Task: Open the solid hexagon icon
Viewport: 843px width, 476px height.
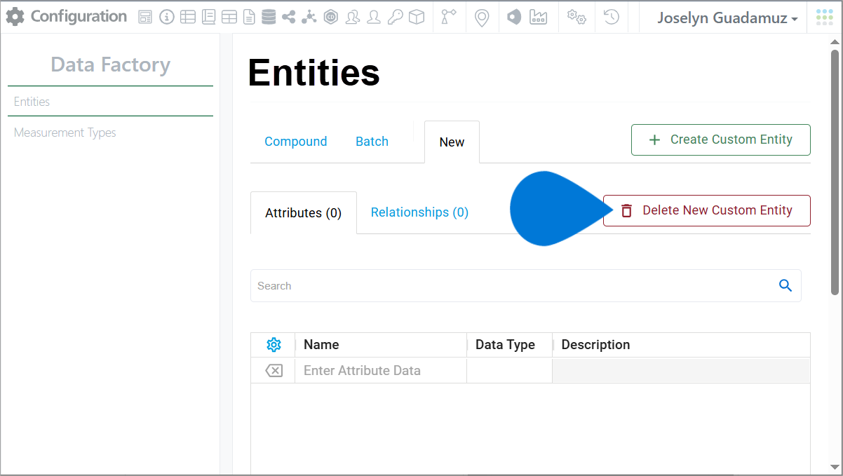Action: (514, 18)
